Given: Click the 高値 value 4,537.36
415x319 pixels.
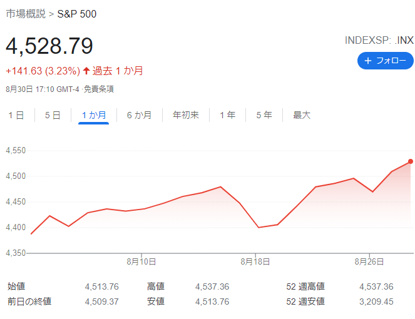Looking at the screenshot, I should (212, 286).
